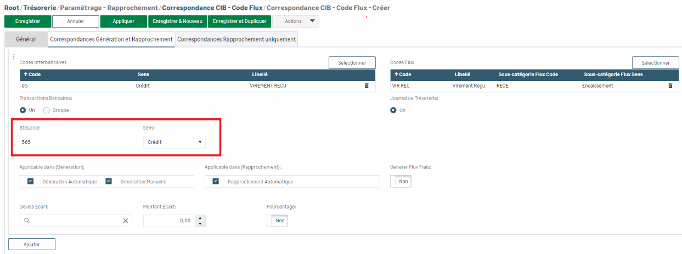Clear the Devise Ecart field
The image size is (682, 254).
pyautogui.click(x=125, y=221)
